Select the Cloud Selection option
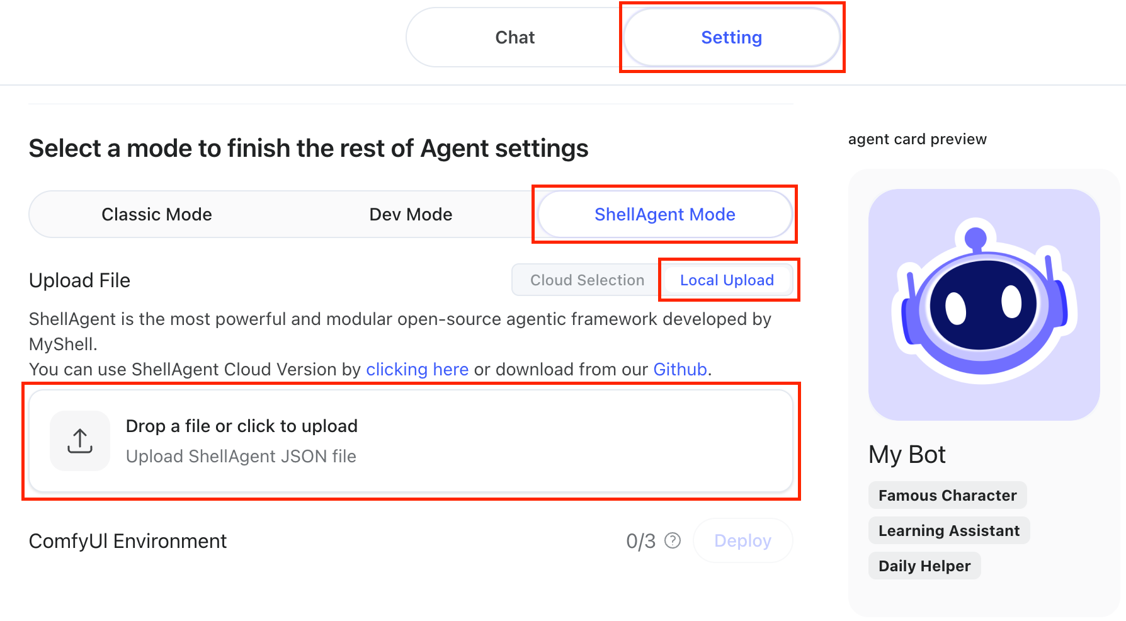 (x=587, y=280)
